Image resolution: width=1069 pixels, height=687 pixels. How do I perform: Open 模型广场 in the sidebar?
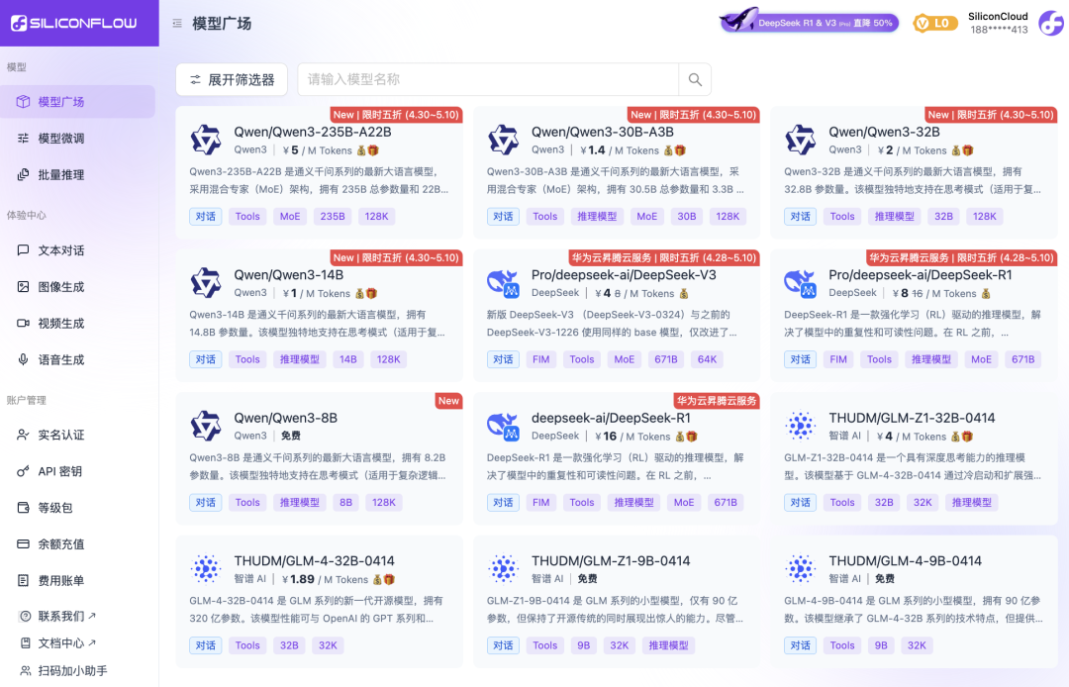[78, 102]
